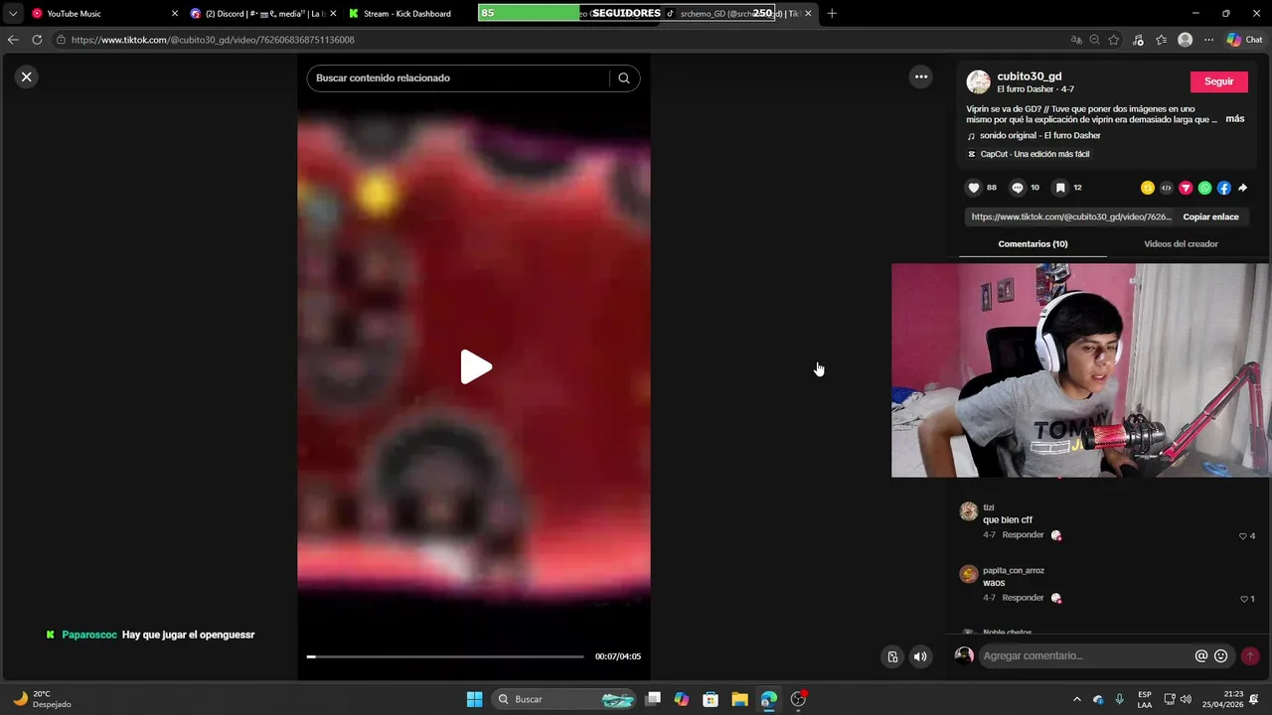Open the three-dots more options menu

[x=921, y=76]
